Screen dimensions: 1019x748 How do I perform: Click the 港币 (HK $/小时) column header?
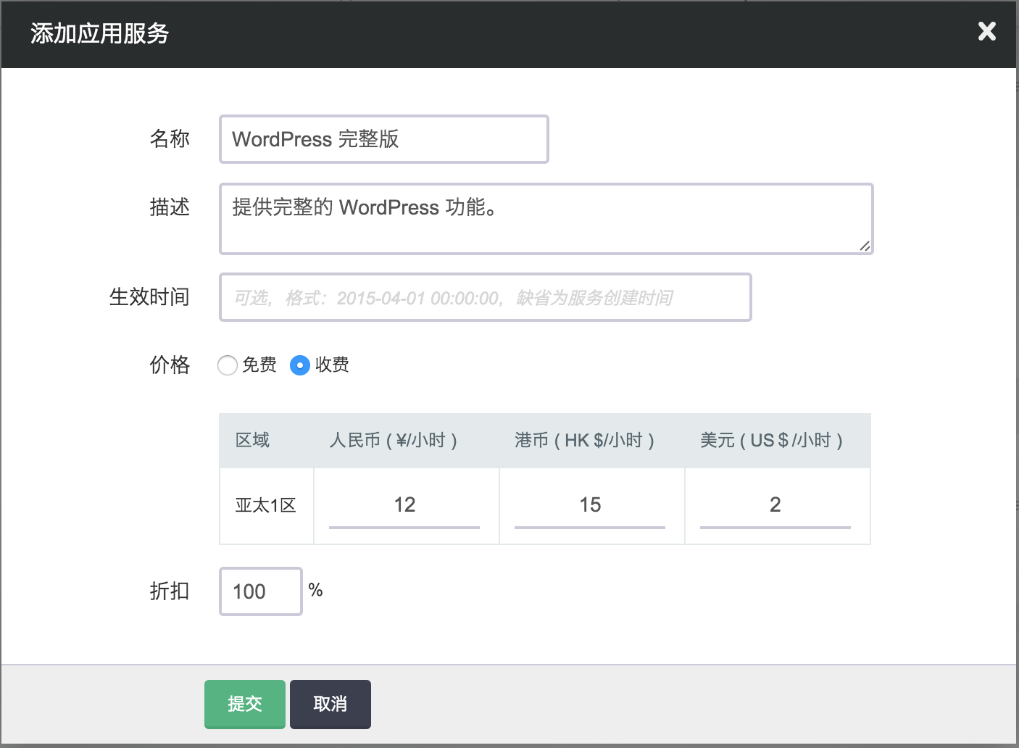click(x=584, y=440)
